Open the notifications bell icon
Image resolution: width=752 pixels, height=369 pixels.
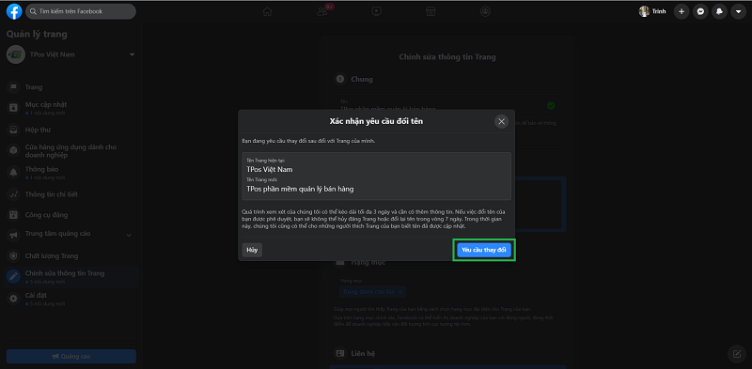(x=719, y=11)
